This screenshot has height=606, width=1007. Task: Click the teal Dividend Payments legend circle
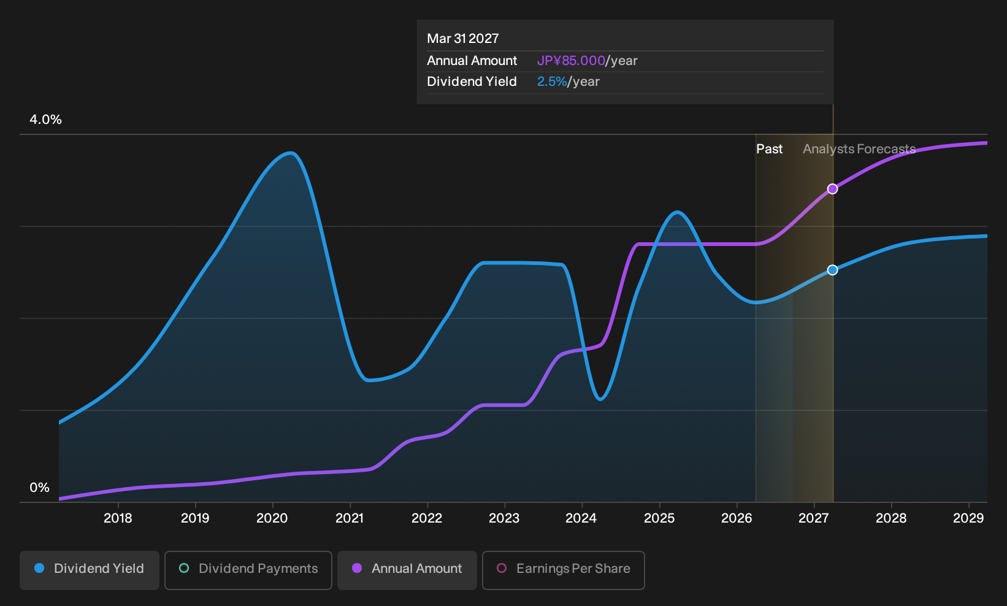coord(184,569)
